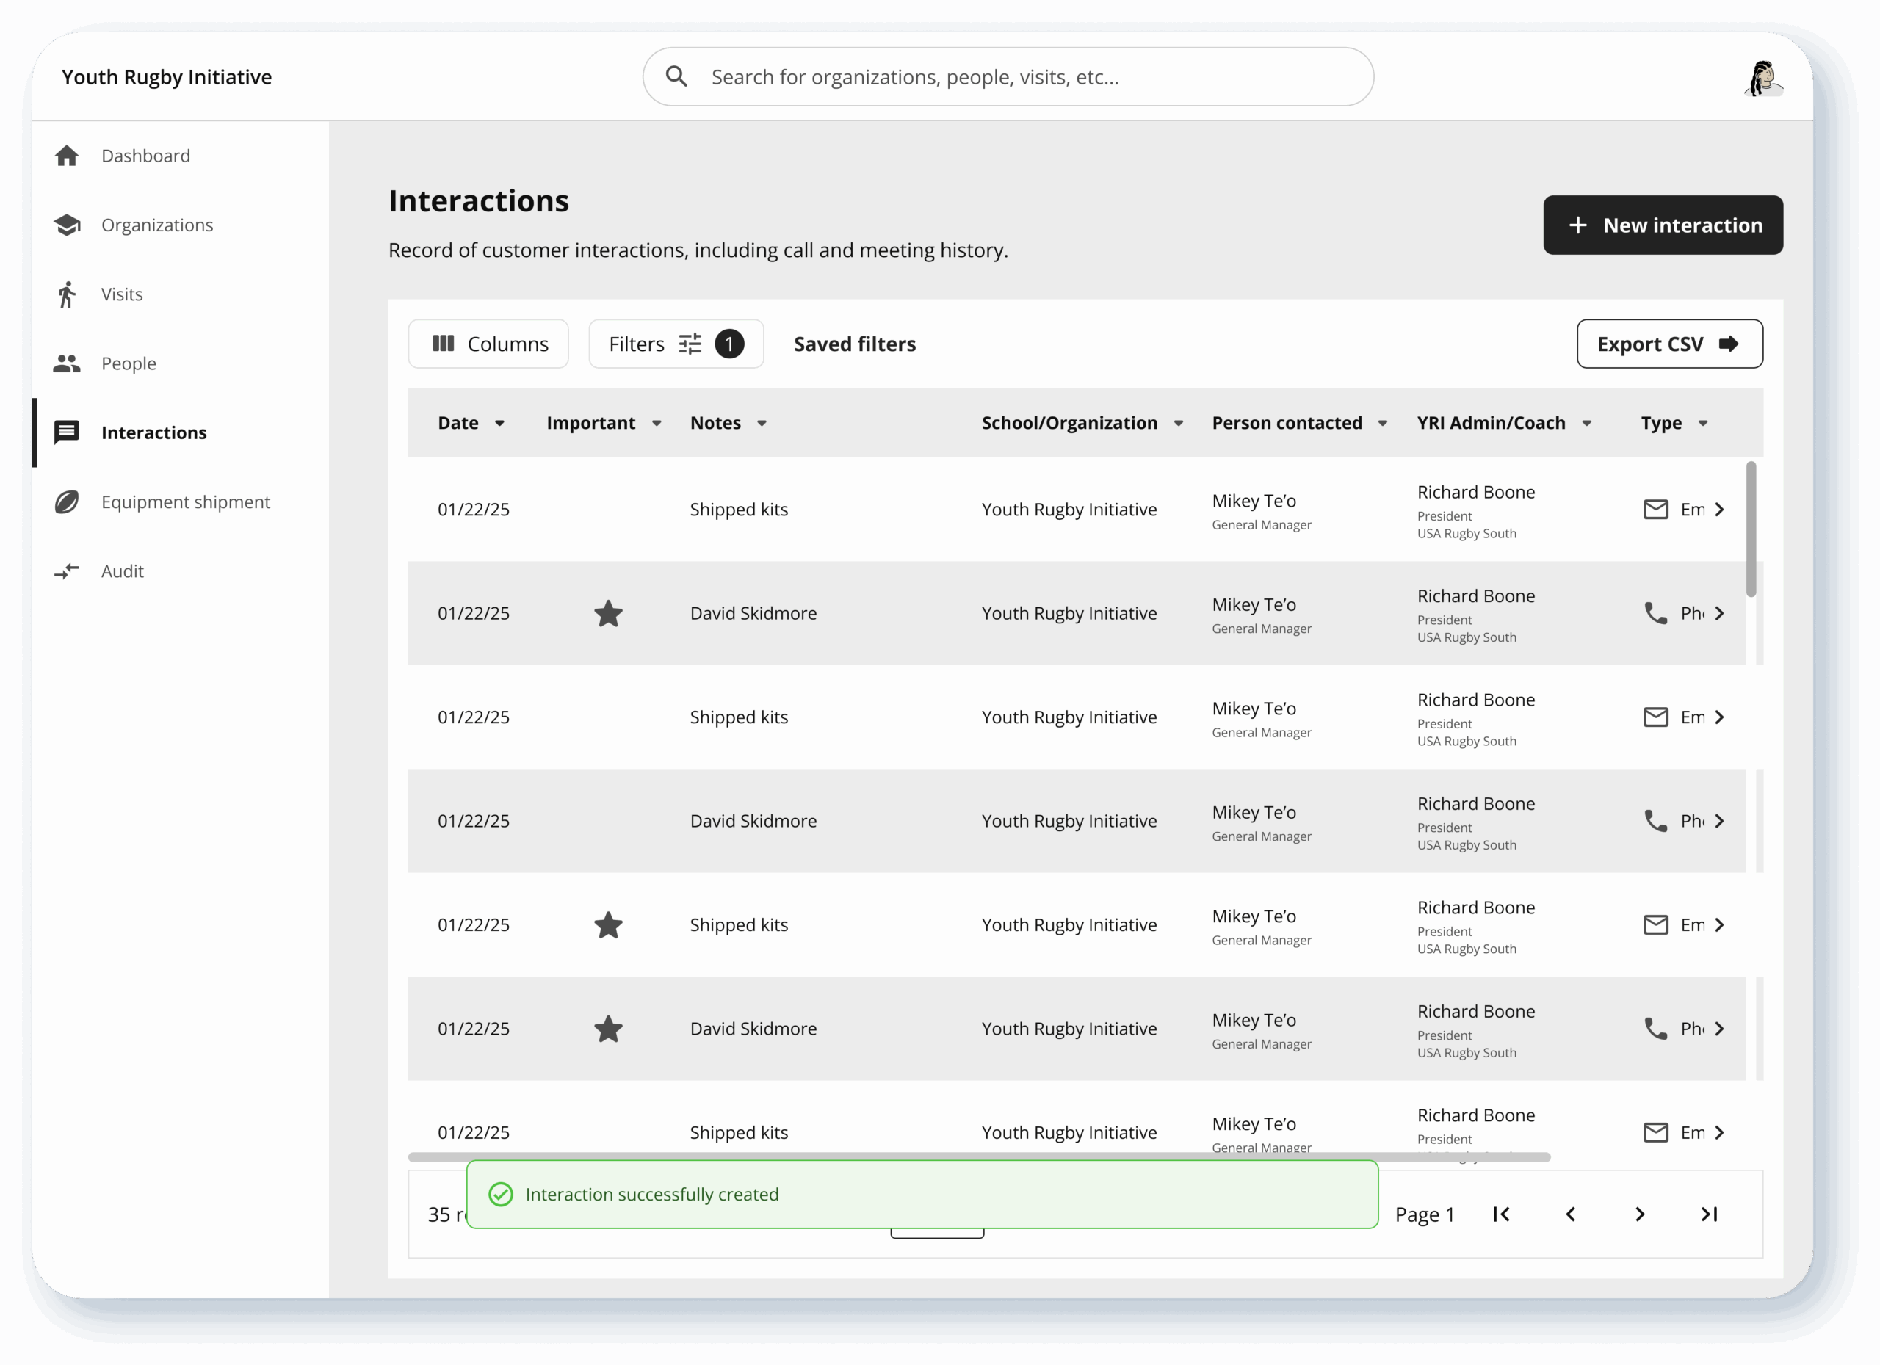Expand the Date column sort dropdown
The width and height of the screenshot is (1880, 1365).
pos(500,424)
